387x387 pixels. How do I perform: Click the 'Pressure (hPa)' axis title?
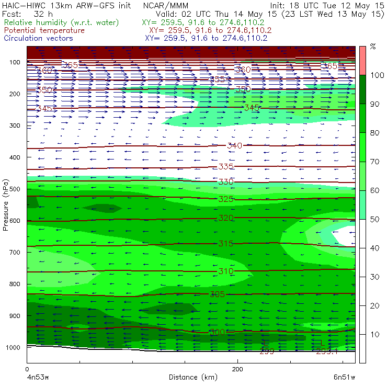(6, 206)
